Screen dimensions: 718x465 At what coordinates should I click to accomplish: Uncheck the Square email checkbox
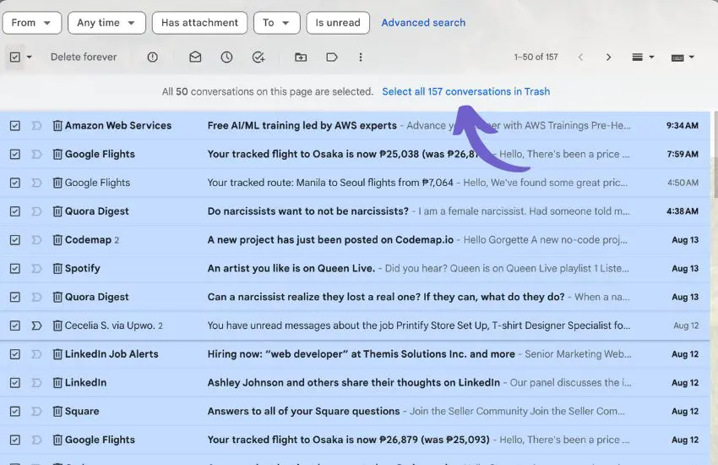tap(14, 412)
